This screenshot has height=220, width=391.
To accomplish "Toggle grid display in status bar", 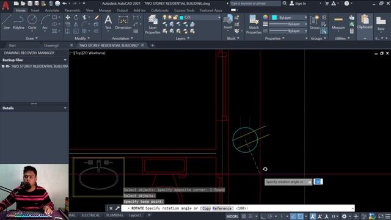I will pos(244,216).
